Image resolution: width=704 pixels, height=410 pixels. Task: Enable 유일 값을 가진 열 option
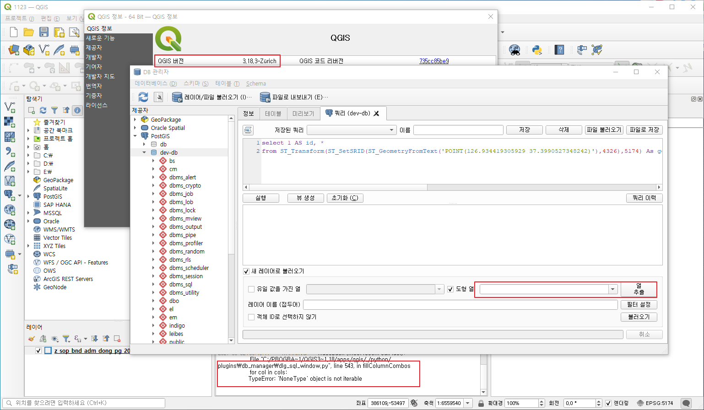pyautogui.click(x=251, y=289)
